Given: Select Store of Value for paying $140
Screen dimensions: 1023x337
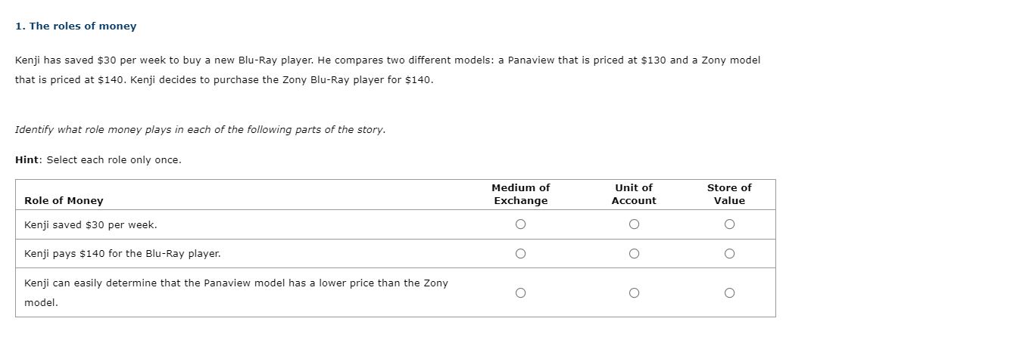Looking at the screenshot, I should 729,254.
